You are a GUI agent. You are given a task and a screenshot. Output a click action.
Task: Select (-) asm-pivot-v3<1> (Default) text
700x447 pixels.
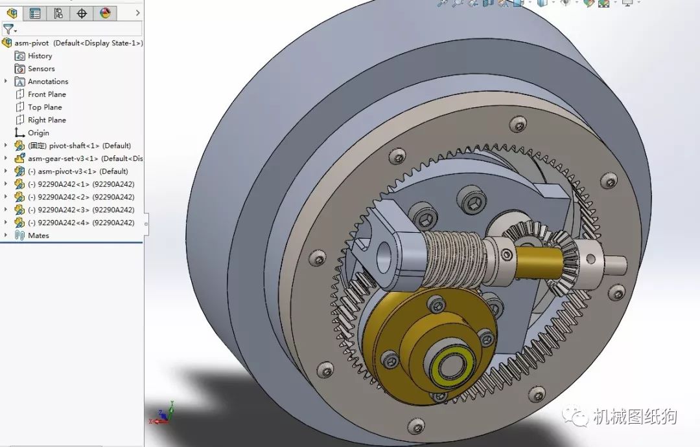click(x=78, y=171)
